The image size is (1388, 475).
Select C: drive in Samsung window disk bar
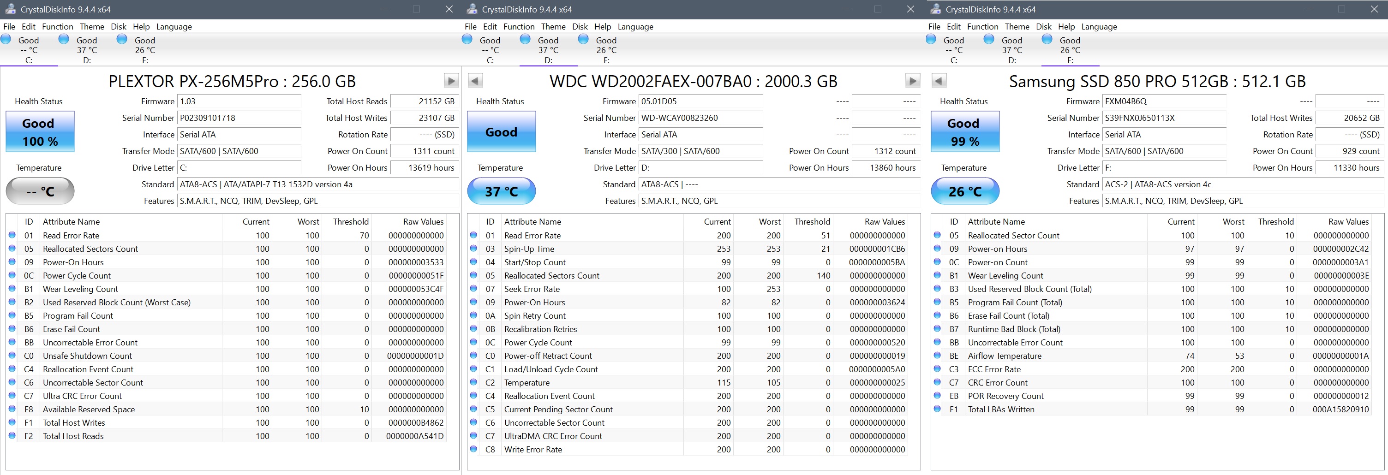tap(954, 49)
